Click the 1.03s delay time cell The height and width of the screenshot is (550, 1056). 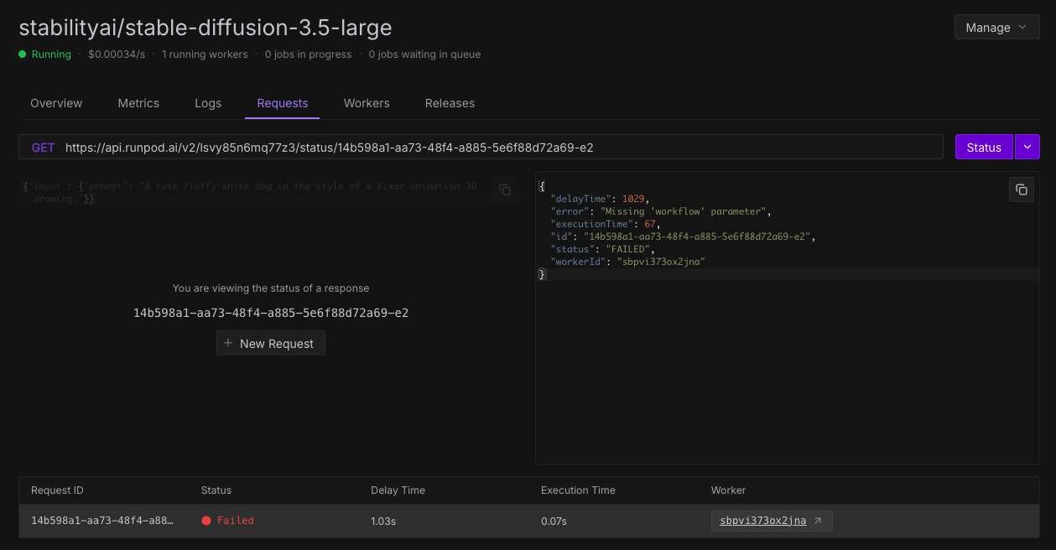point(383,521)
